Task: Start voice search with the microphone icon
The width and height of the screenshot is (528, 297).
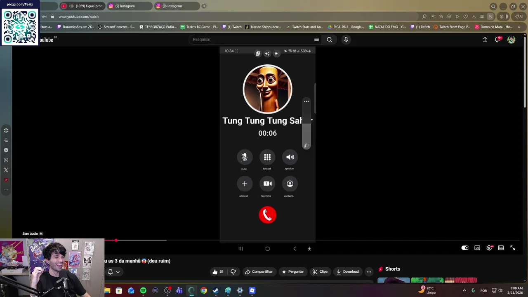Action: click(x=346, y=40)
